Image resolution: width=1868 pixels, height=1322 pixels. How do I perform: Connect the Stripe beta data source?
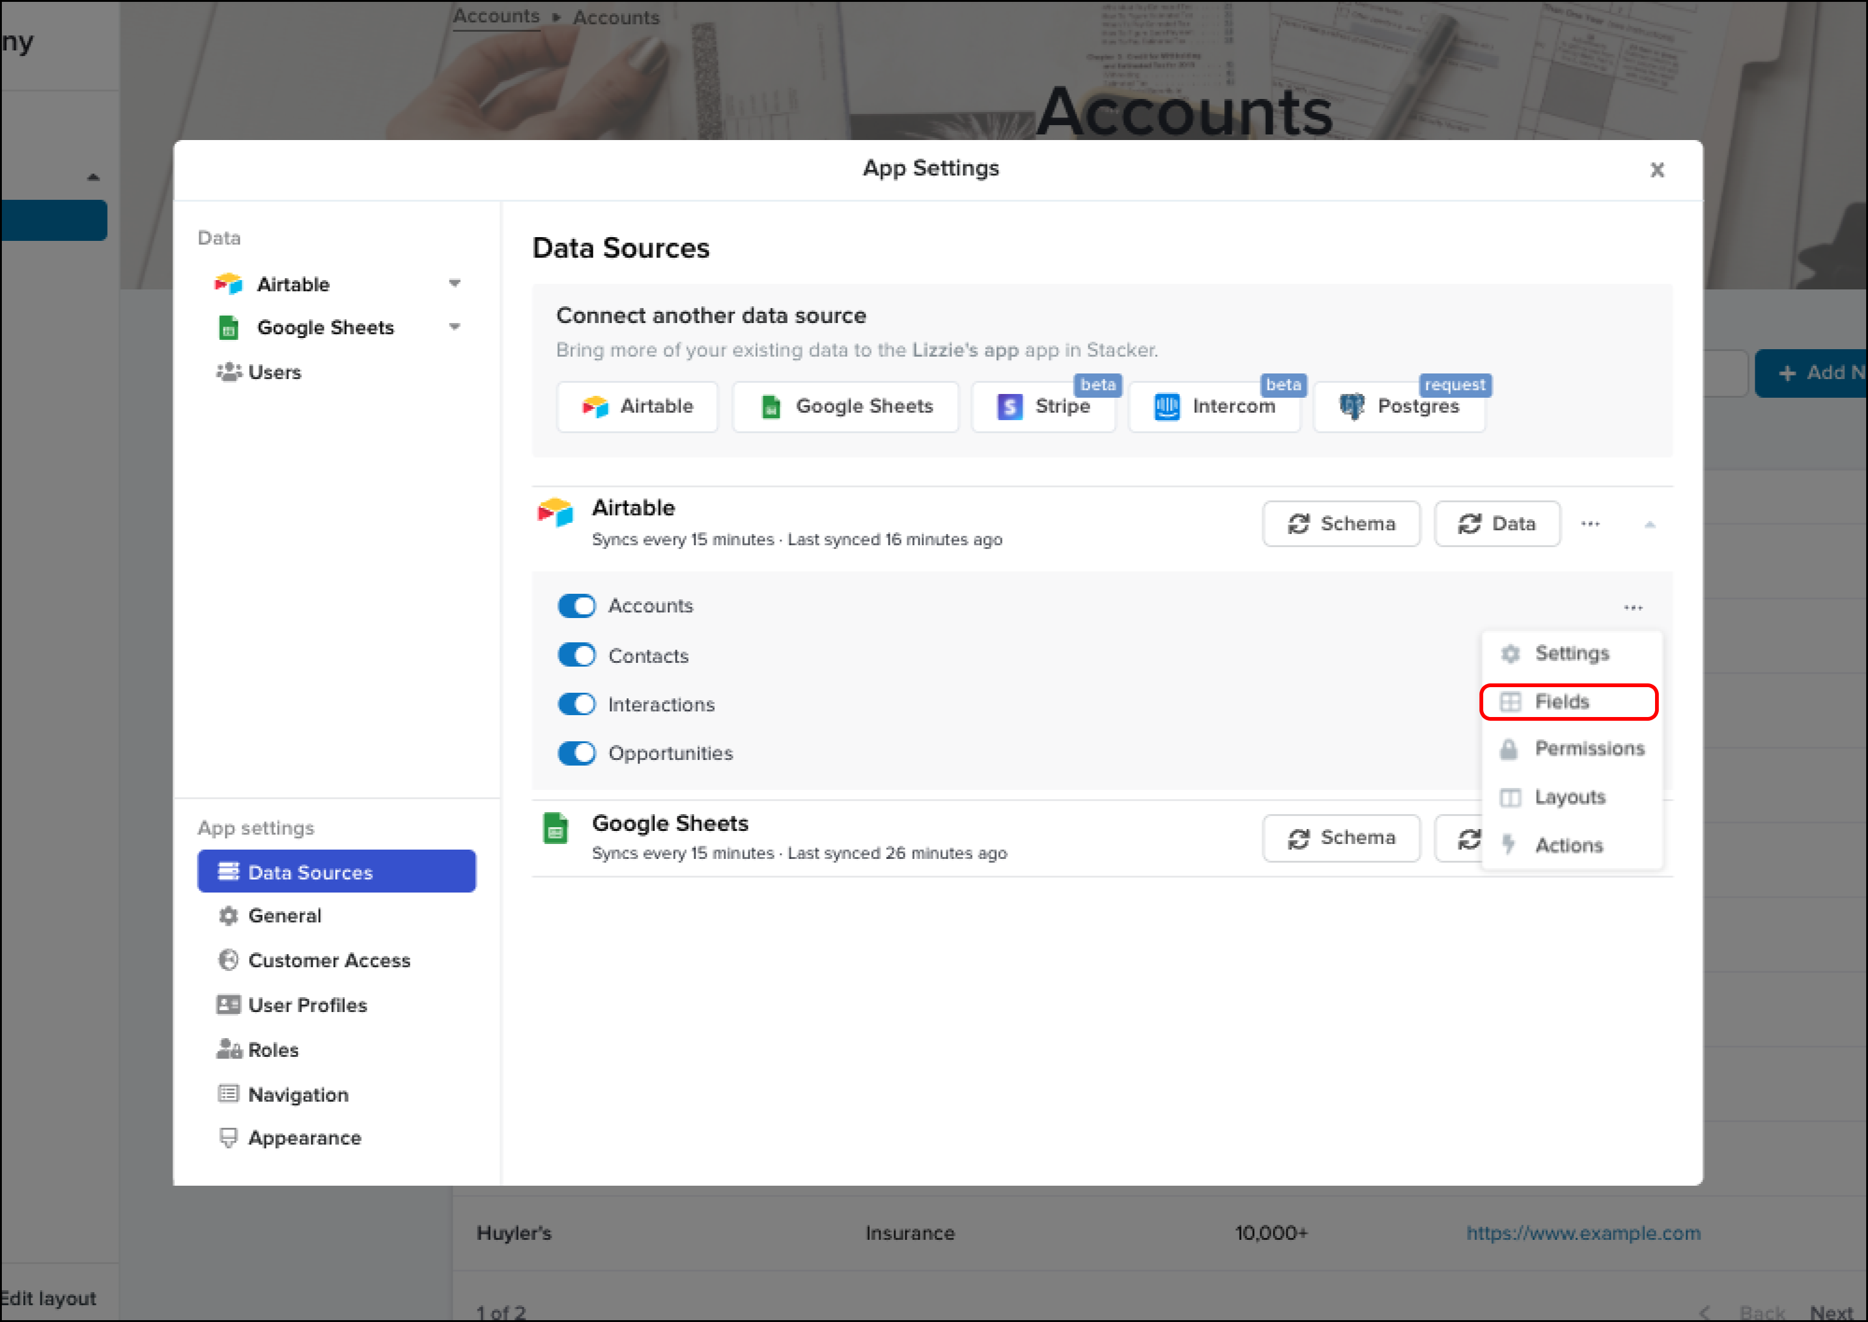tap(1044, 406)
